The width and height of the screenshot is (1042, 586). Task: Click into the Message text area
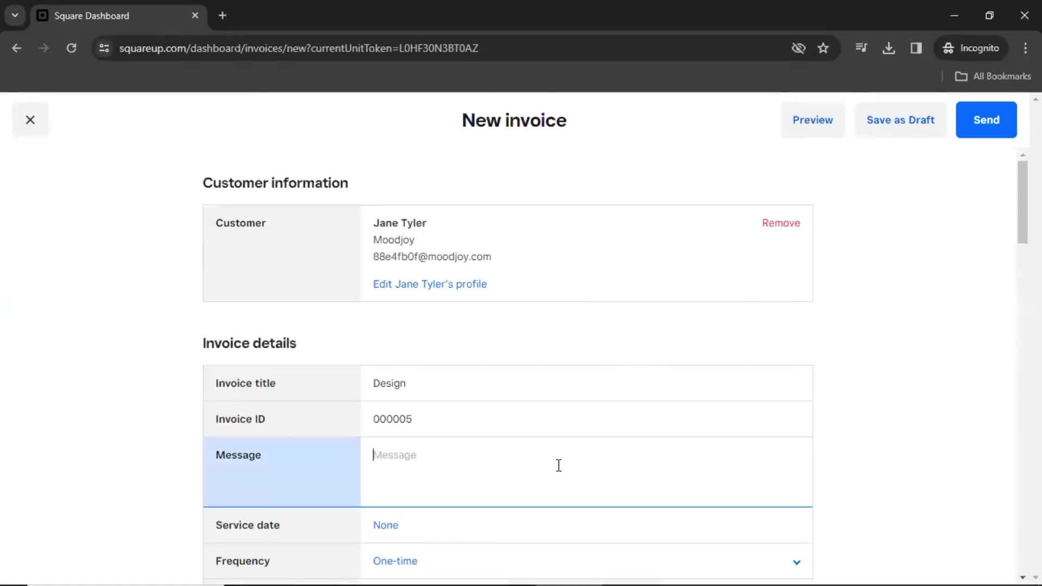(586, 472)
